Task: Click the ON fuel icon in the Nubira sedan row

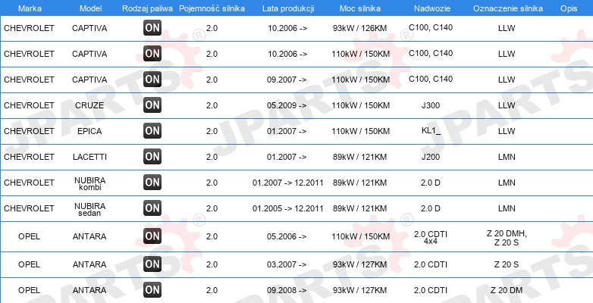Action: click(x=152, y=208)
